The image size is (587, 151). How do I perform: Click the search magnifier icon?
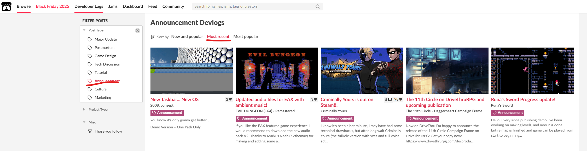318,6
